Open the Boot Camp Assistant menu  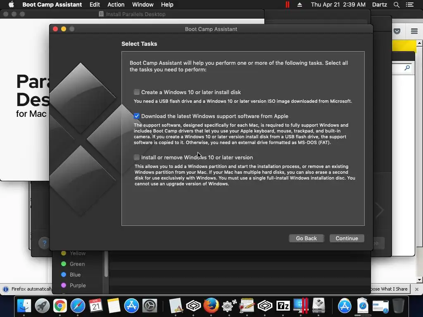pyautogui.click(x=52, y=5)
